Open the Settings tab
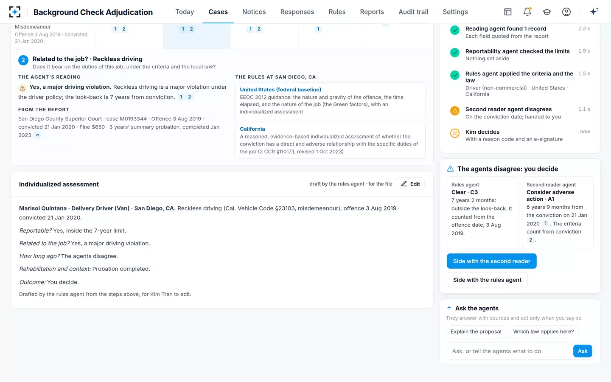The width and height of the screenshot is (611, 382). click(x=455, y=12)
